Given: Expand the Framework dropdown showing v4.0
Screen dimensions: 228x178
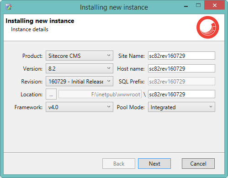Looking at the screenshot, I should 80,107.
